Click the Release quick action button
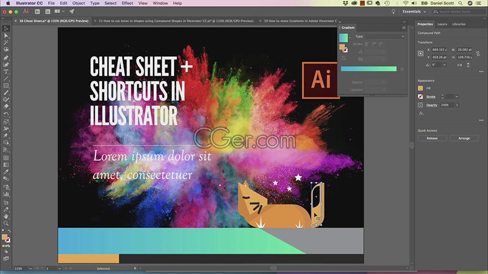 point(432,138)
